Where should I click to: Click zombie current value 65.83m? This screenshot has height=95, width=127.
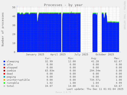[50, 71]
